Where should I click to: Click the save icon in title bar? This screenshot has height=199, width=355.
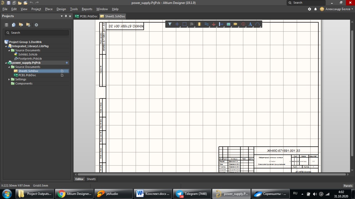click(8, 3)
